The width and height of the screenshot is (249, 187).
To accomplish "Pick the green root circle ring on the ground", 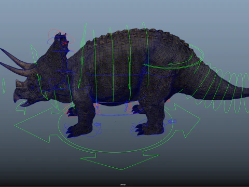I will pos(116,128).
